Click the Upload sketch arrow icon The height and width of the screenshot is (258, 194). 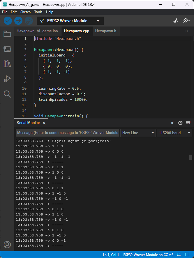pyautogui.click(x=18, y=21)
